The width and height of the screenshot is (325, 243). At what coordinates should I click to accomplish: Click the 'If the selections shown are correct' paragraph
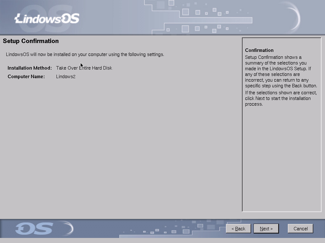coord(281,98)
